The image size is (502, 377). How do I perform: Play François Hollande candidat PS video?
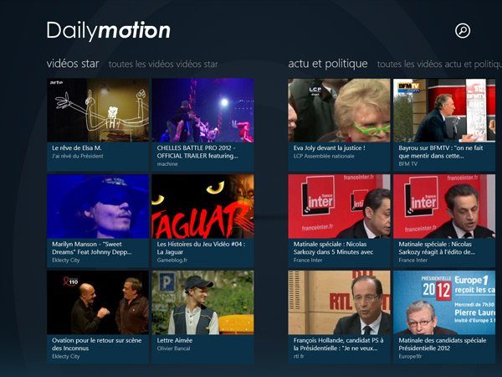point(340,317)
